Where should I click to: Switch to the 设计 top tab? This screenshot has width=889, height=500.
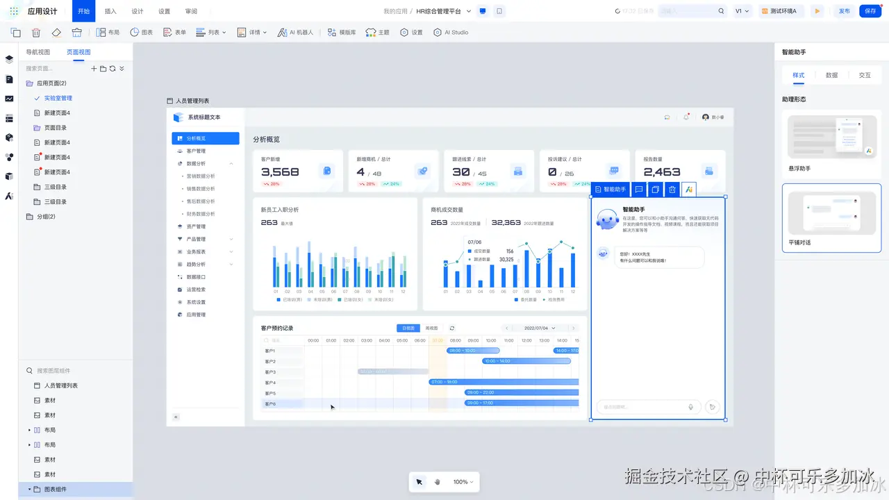(x=138, y=11)
